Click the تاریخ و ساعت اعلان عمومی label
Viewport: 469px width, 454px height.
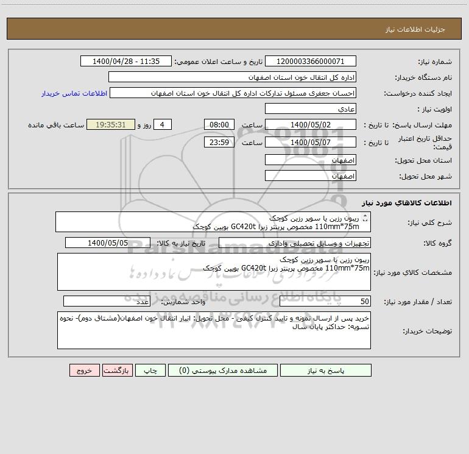219,62
